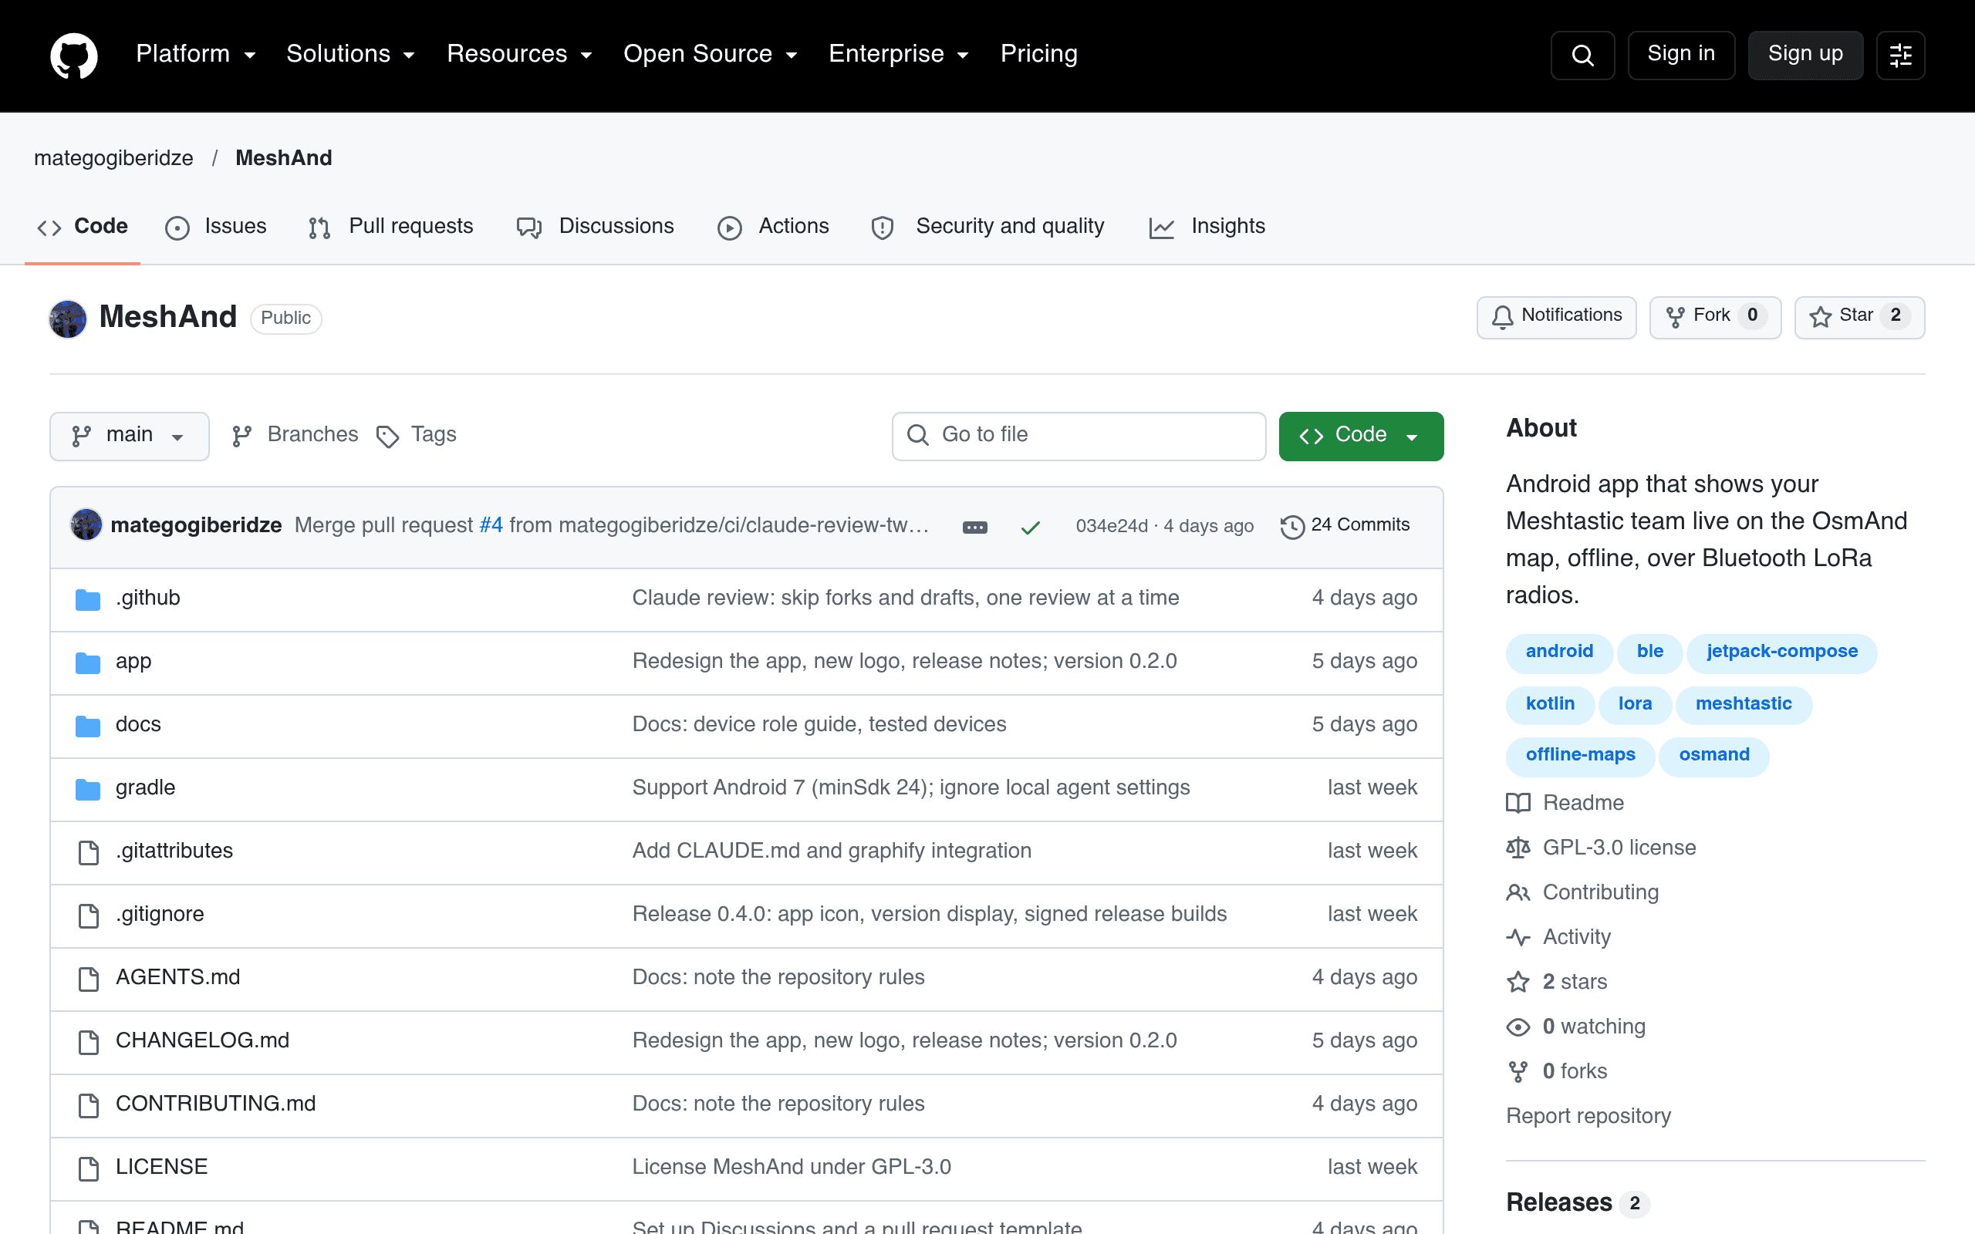Open pull request #4 link
Screen dimensions: 1975x1234
(491, 525)
